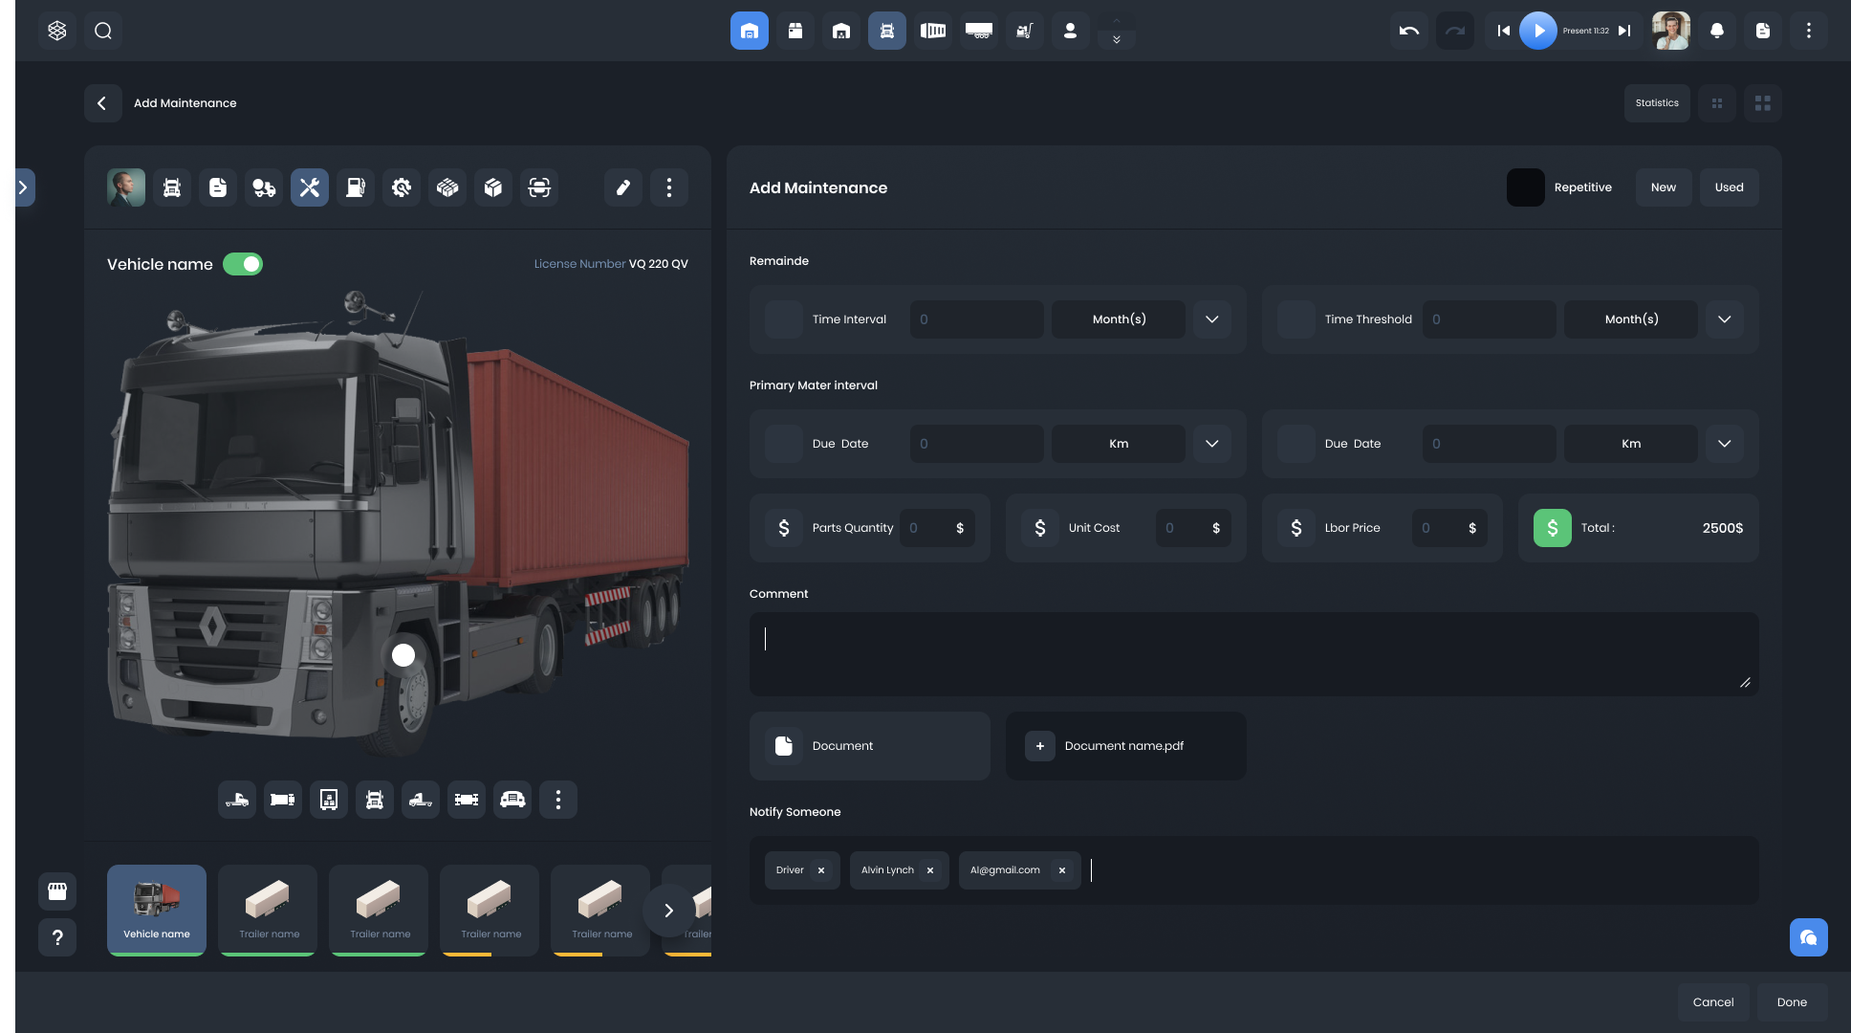Click the pencil edit vehicle icon
Image resolution: width=1851 pixels, height=1033 pixels.
[623, 187]
